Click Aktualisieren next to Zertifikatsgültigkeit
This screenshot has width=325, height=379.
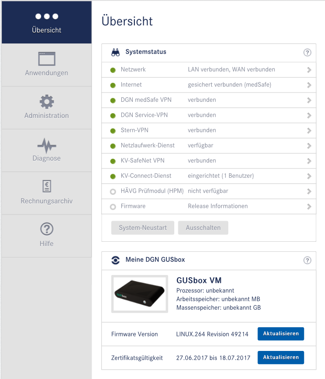(x=281, y=358)
